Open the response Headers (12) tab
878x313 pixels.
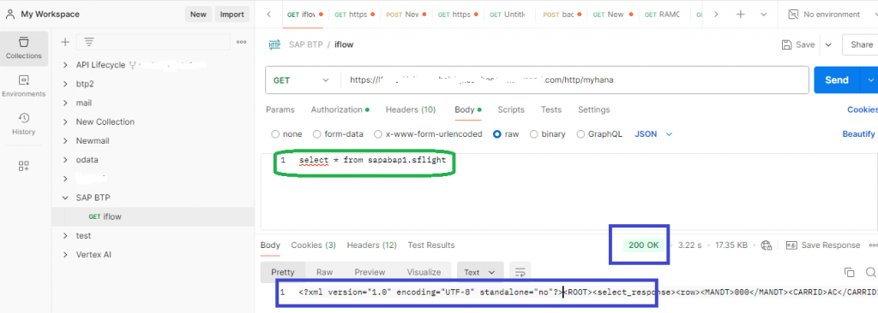coord(372,245)
